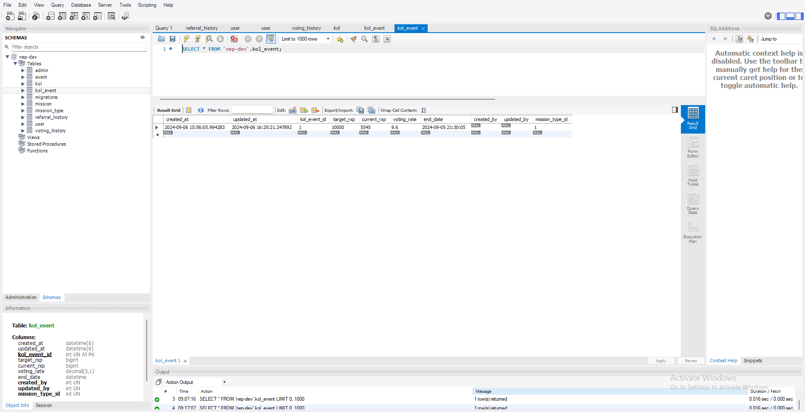Refresh the result grid data

tap(201, 110)
